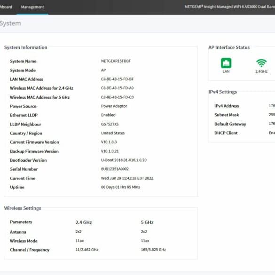The image size is (275, 275).
Task: Click the serial number 6U812351A0002
Action: 115,169
